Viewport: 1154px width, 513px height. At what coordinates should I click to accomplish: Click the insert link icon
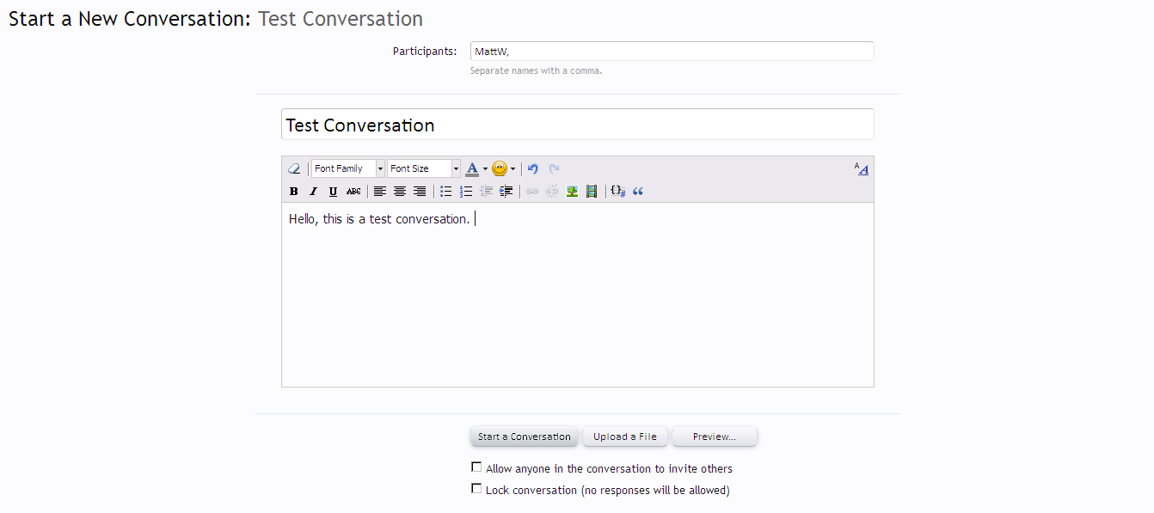coord(532,191)
